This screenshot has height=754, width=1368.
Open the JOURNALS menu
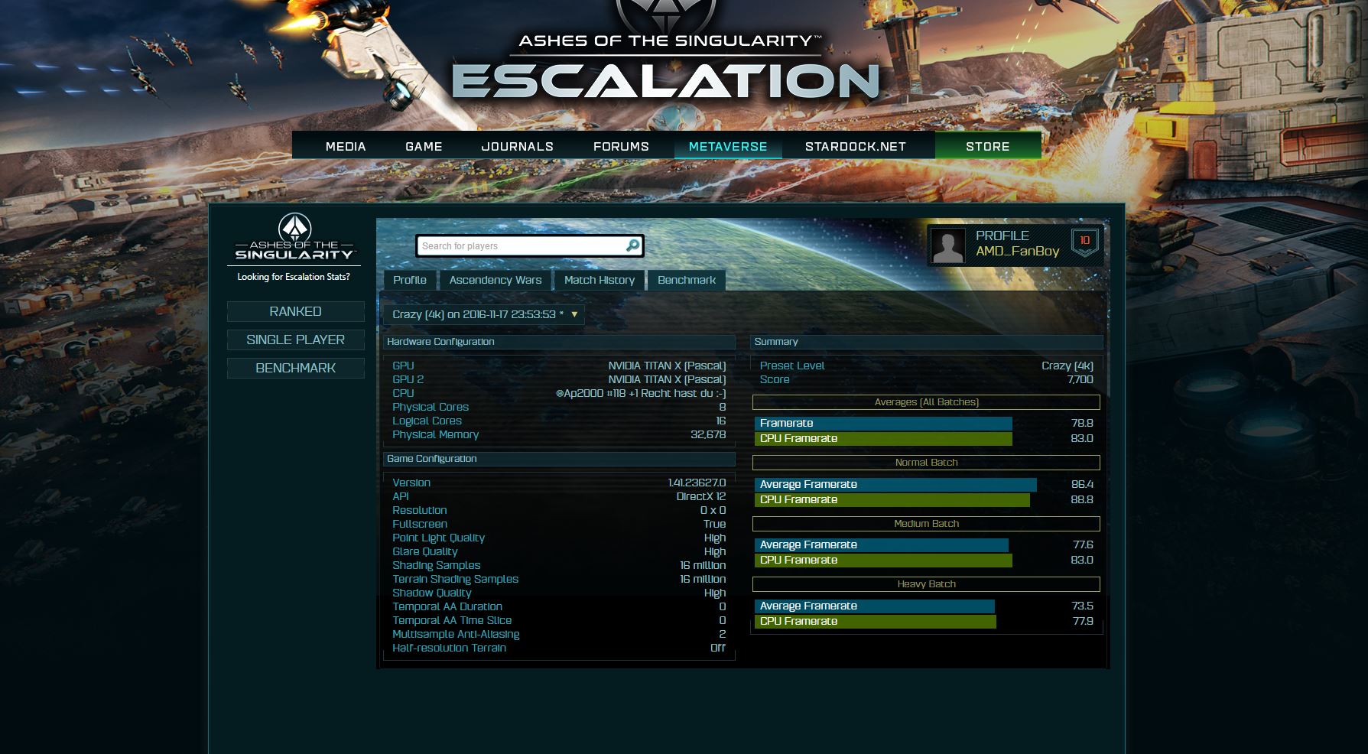pyautogui.click(x=518, y=146)
